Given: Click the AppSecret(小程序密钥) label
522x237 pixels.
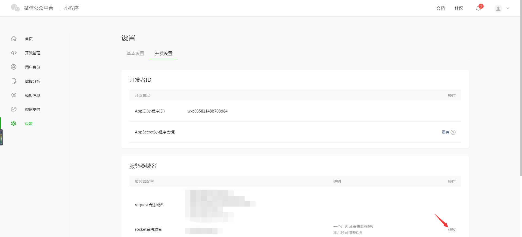Looking at the screenshot, I should pos(155,132).
